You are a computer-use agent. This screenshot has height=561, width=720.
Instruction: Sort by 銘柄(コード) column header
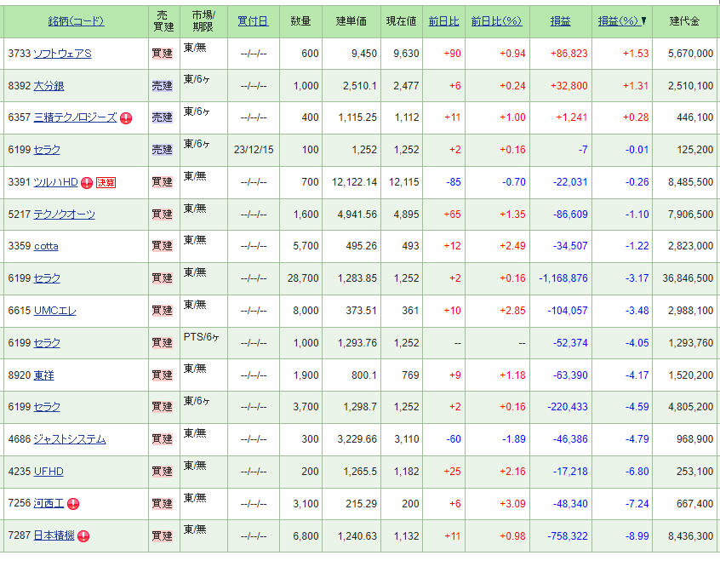[x=77, y=21]
